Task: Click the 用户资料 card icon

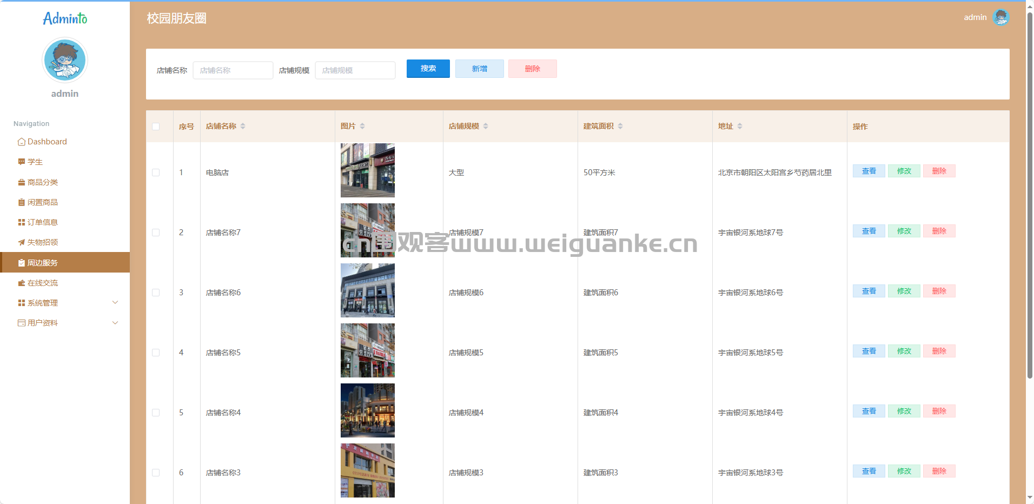Action: pyautogui.click(x=22, y=323)
